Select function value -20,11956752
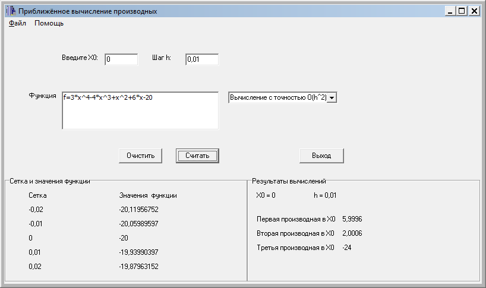This screenshot has width=486, height=288. pyautogui.click(x=139, y=210)
